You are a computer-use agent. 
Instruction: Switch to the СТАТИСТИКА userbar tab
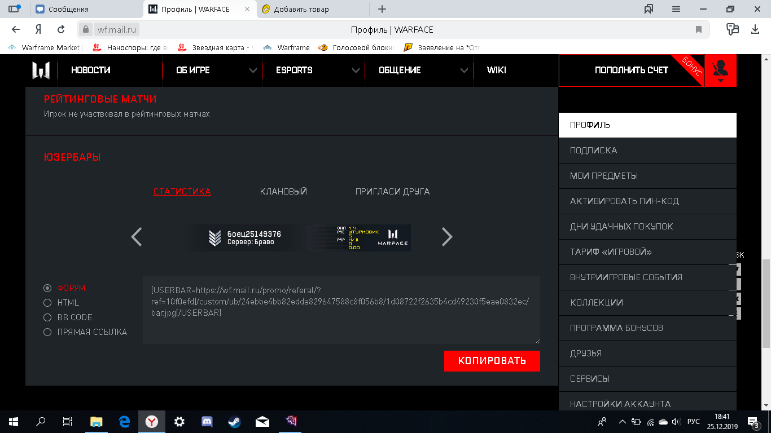point(182,192)
